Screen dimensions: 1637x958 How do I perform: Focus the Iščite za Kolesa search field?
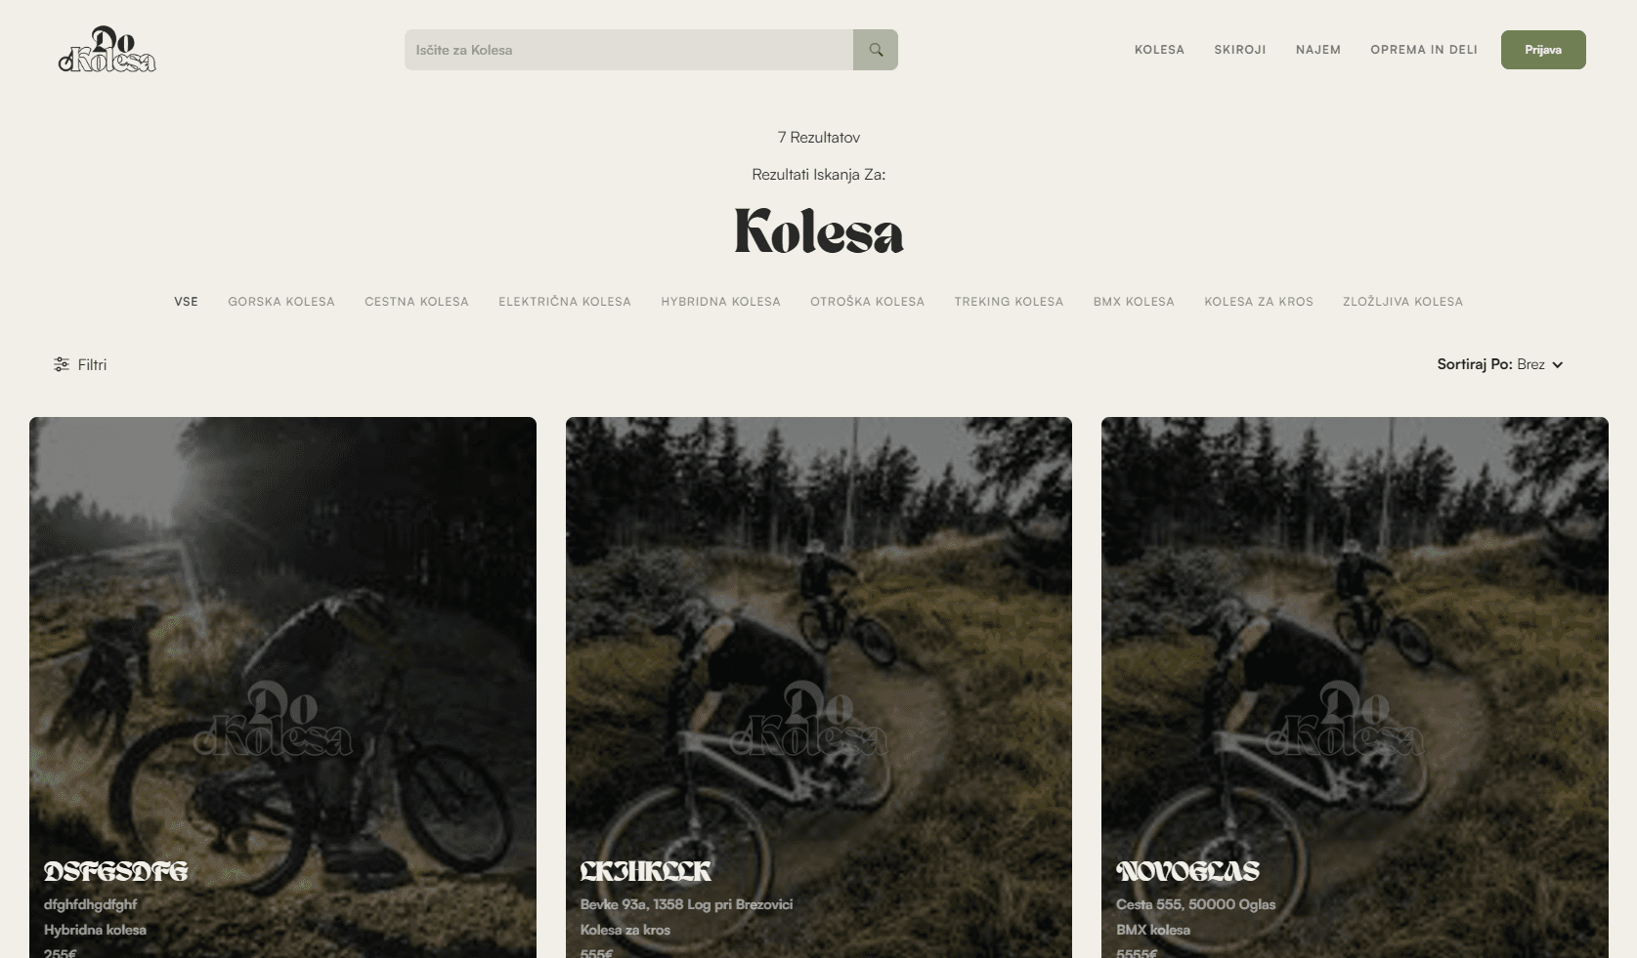628,50
